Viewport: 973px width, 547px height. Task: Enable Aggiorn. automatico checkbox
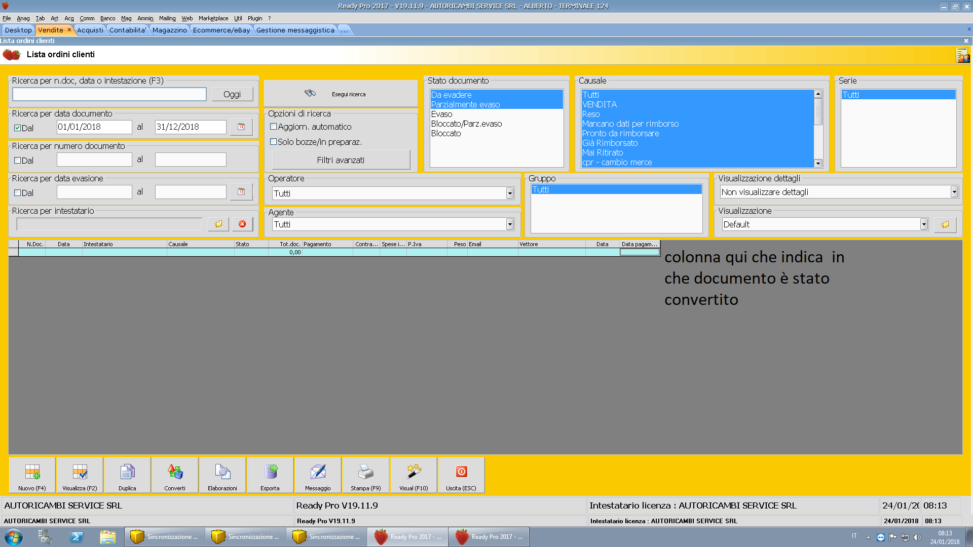274,127
